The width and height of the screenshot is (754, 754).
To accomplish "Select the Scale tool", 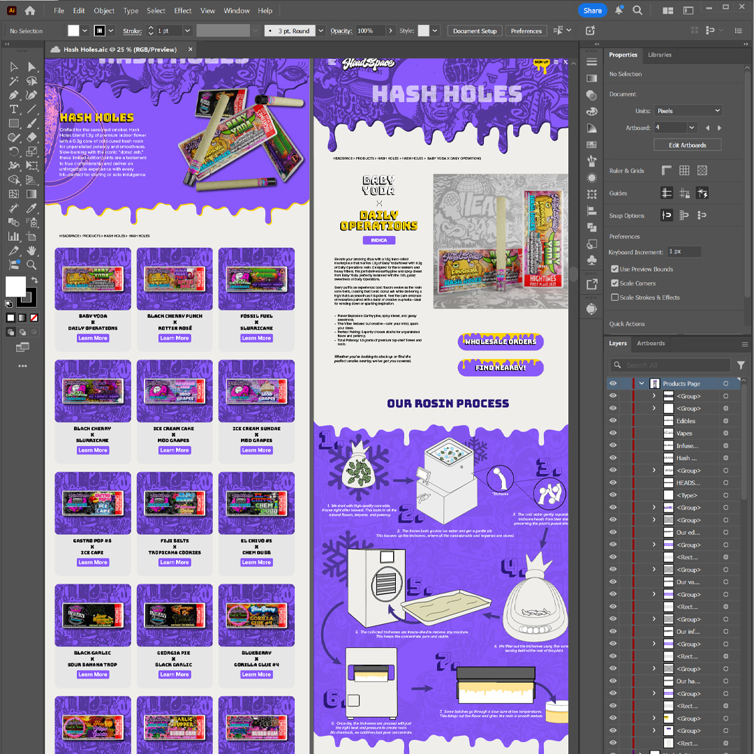I will 31,151.
